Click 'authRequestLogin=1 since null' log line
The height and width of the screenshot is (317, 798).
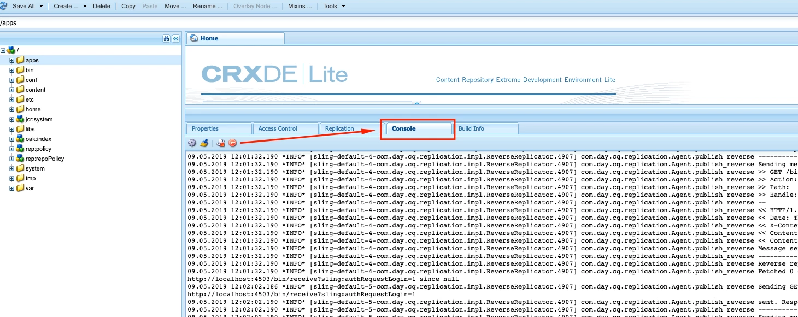click(323, 279)
